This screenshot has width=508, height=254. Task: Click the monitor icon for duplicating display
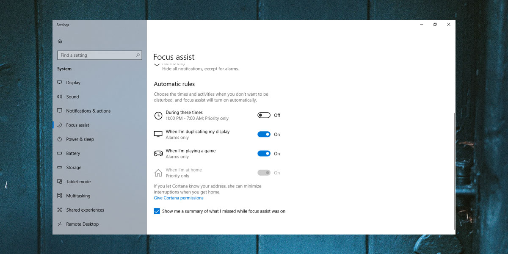coord(158,134)
